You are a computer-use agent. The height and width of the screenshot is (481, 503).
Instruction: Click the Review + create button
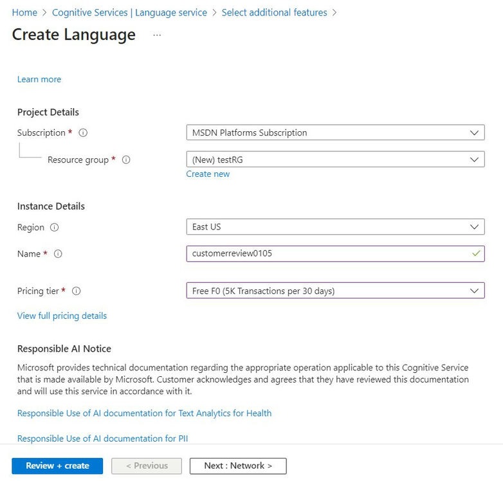pos(57,466)
